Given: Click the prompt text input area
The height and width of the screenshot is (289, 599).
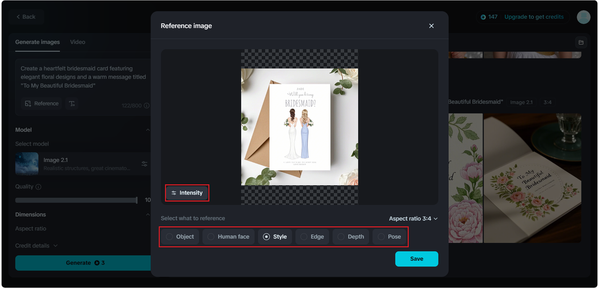Looking at the screenshot, I should (83, 77).
